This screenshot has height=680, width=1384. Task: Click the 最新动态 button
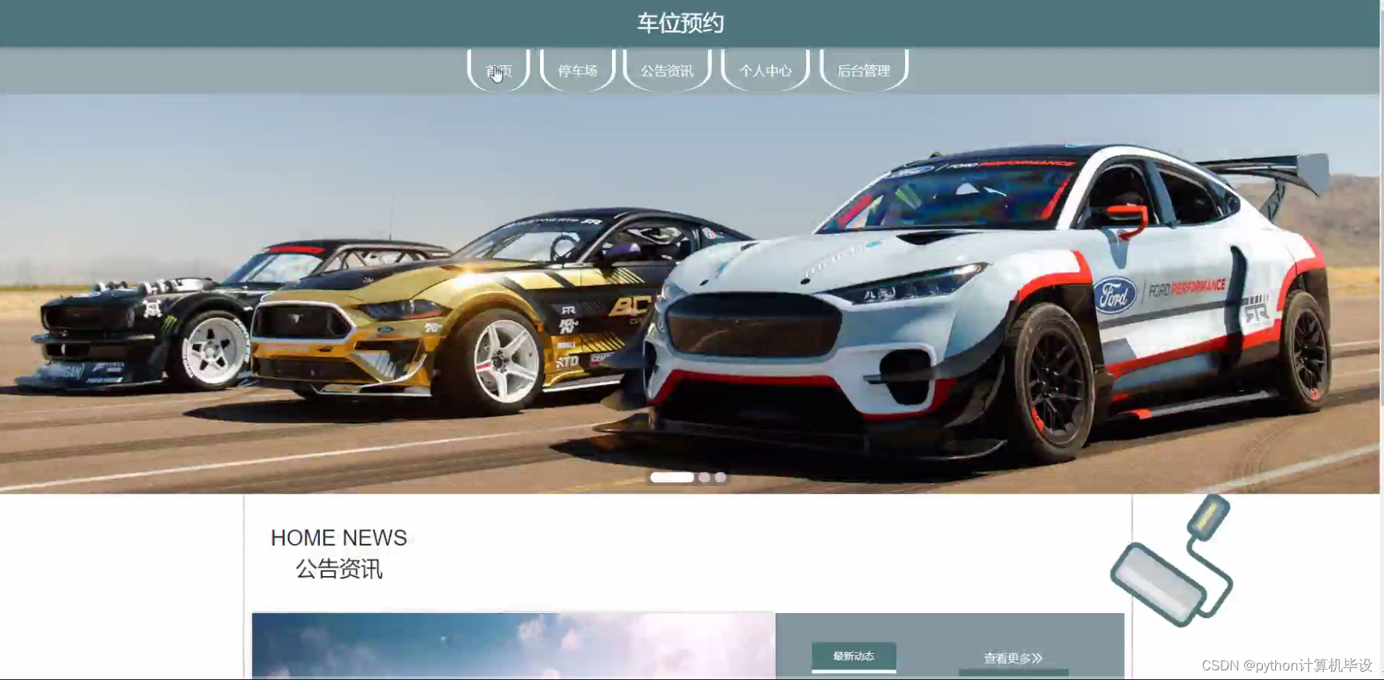click(x=854, y=656)
